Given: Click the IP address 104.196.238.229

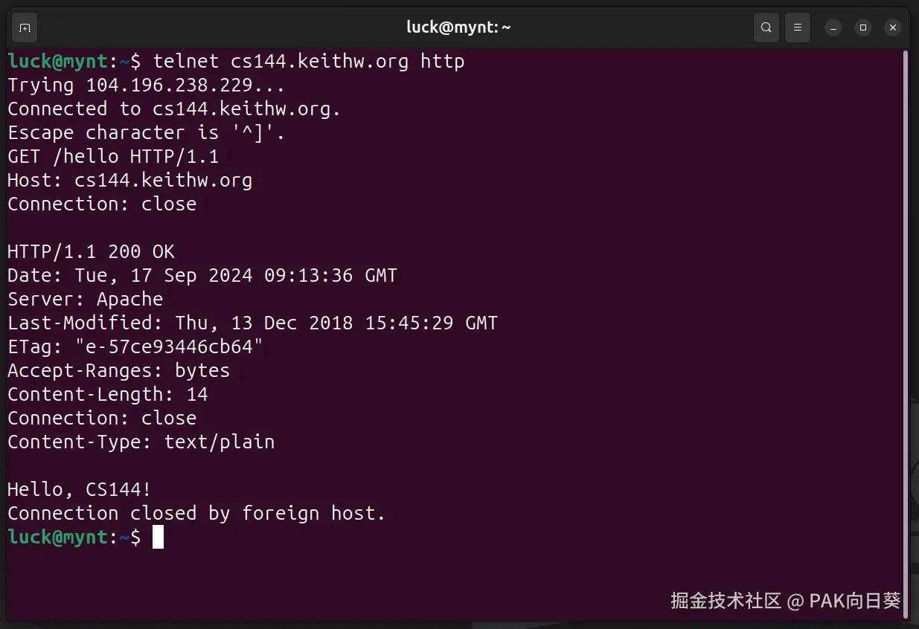Looking at the screenshot, I should click(169, 85).
